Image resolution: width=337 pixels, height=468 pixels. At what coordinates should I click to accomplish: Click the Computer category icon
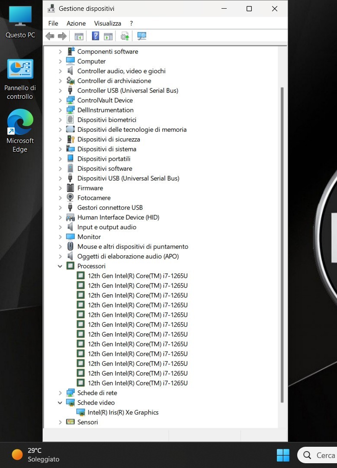[x=71, y=61]
